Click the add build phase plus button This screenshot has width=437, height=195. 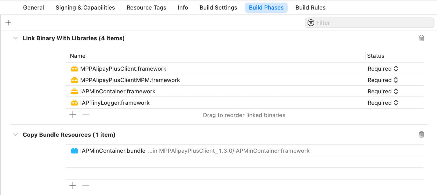point(8,23)
